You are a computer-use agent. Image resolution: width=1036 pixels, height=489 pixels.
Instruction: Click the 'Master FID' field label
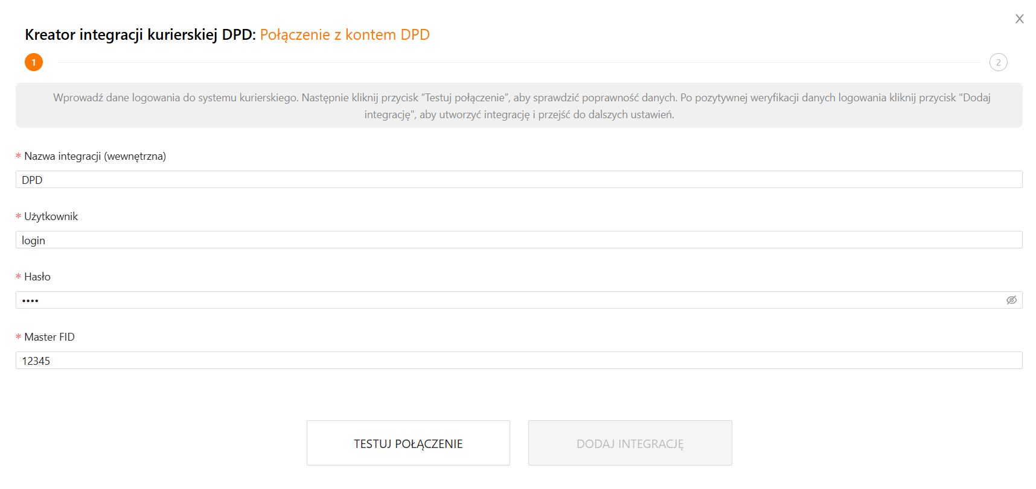coord(50,337)
